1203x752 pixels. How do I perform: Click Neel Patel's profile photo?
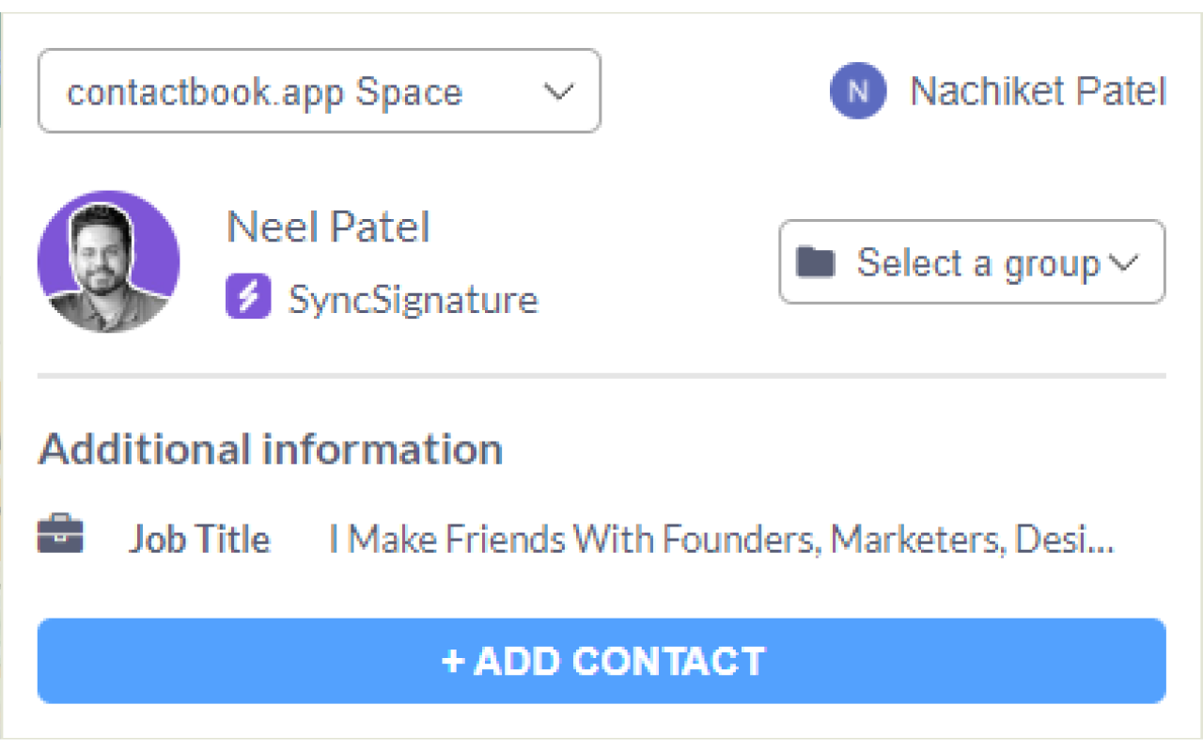[108, 261]
